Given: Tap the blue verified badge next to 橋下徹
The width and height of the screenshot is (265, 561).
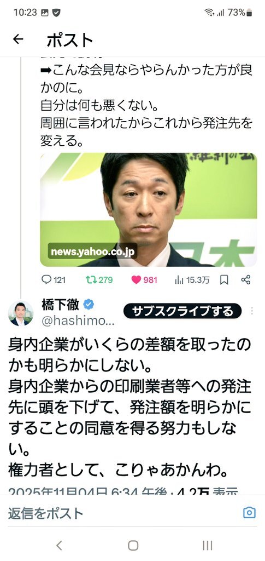Looking at the screenshot, I should pyautogui.click(x=89, y=305).
